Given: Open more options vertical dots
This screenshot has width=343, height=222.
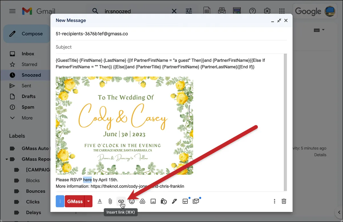Looking at the screenshot, I should pyautogui.click(x=274, y=201).
